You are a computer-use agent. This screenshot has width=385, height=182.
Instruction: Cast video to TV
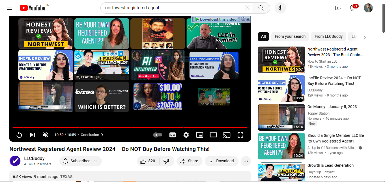tap(227, 135)
